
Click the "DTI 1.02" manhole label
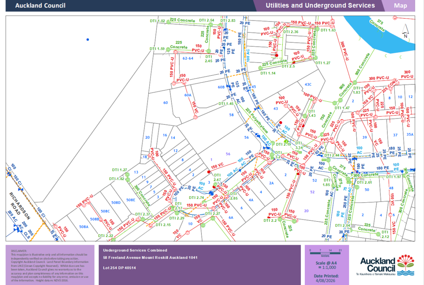[x=157, y=21]
